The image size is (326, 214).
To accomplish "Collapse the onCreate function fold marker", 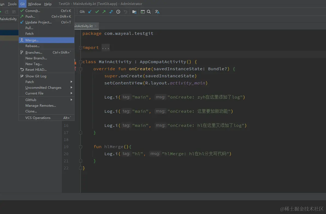I will tap(81, 69).
